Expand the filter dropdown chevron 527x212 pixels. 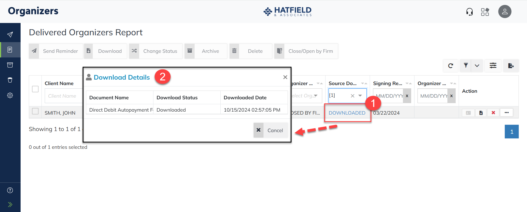pos(477,66)
